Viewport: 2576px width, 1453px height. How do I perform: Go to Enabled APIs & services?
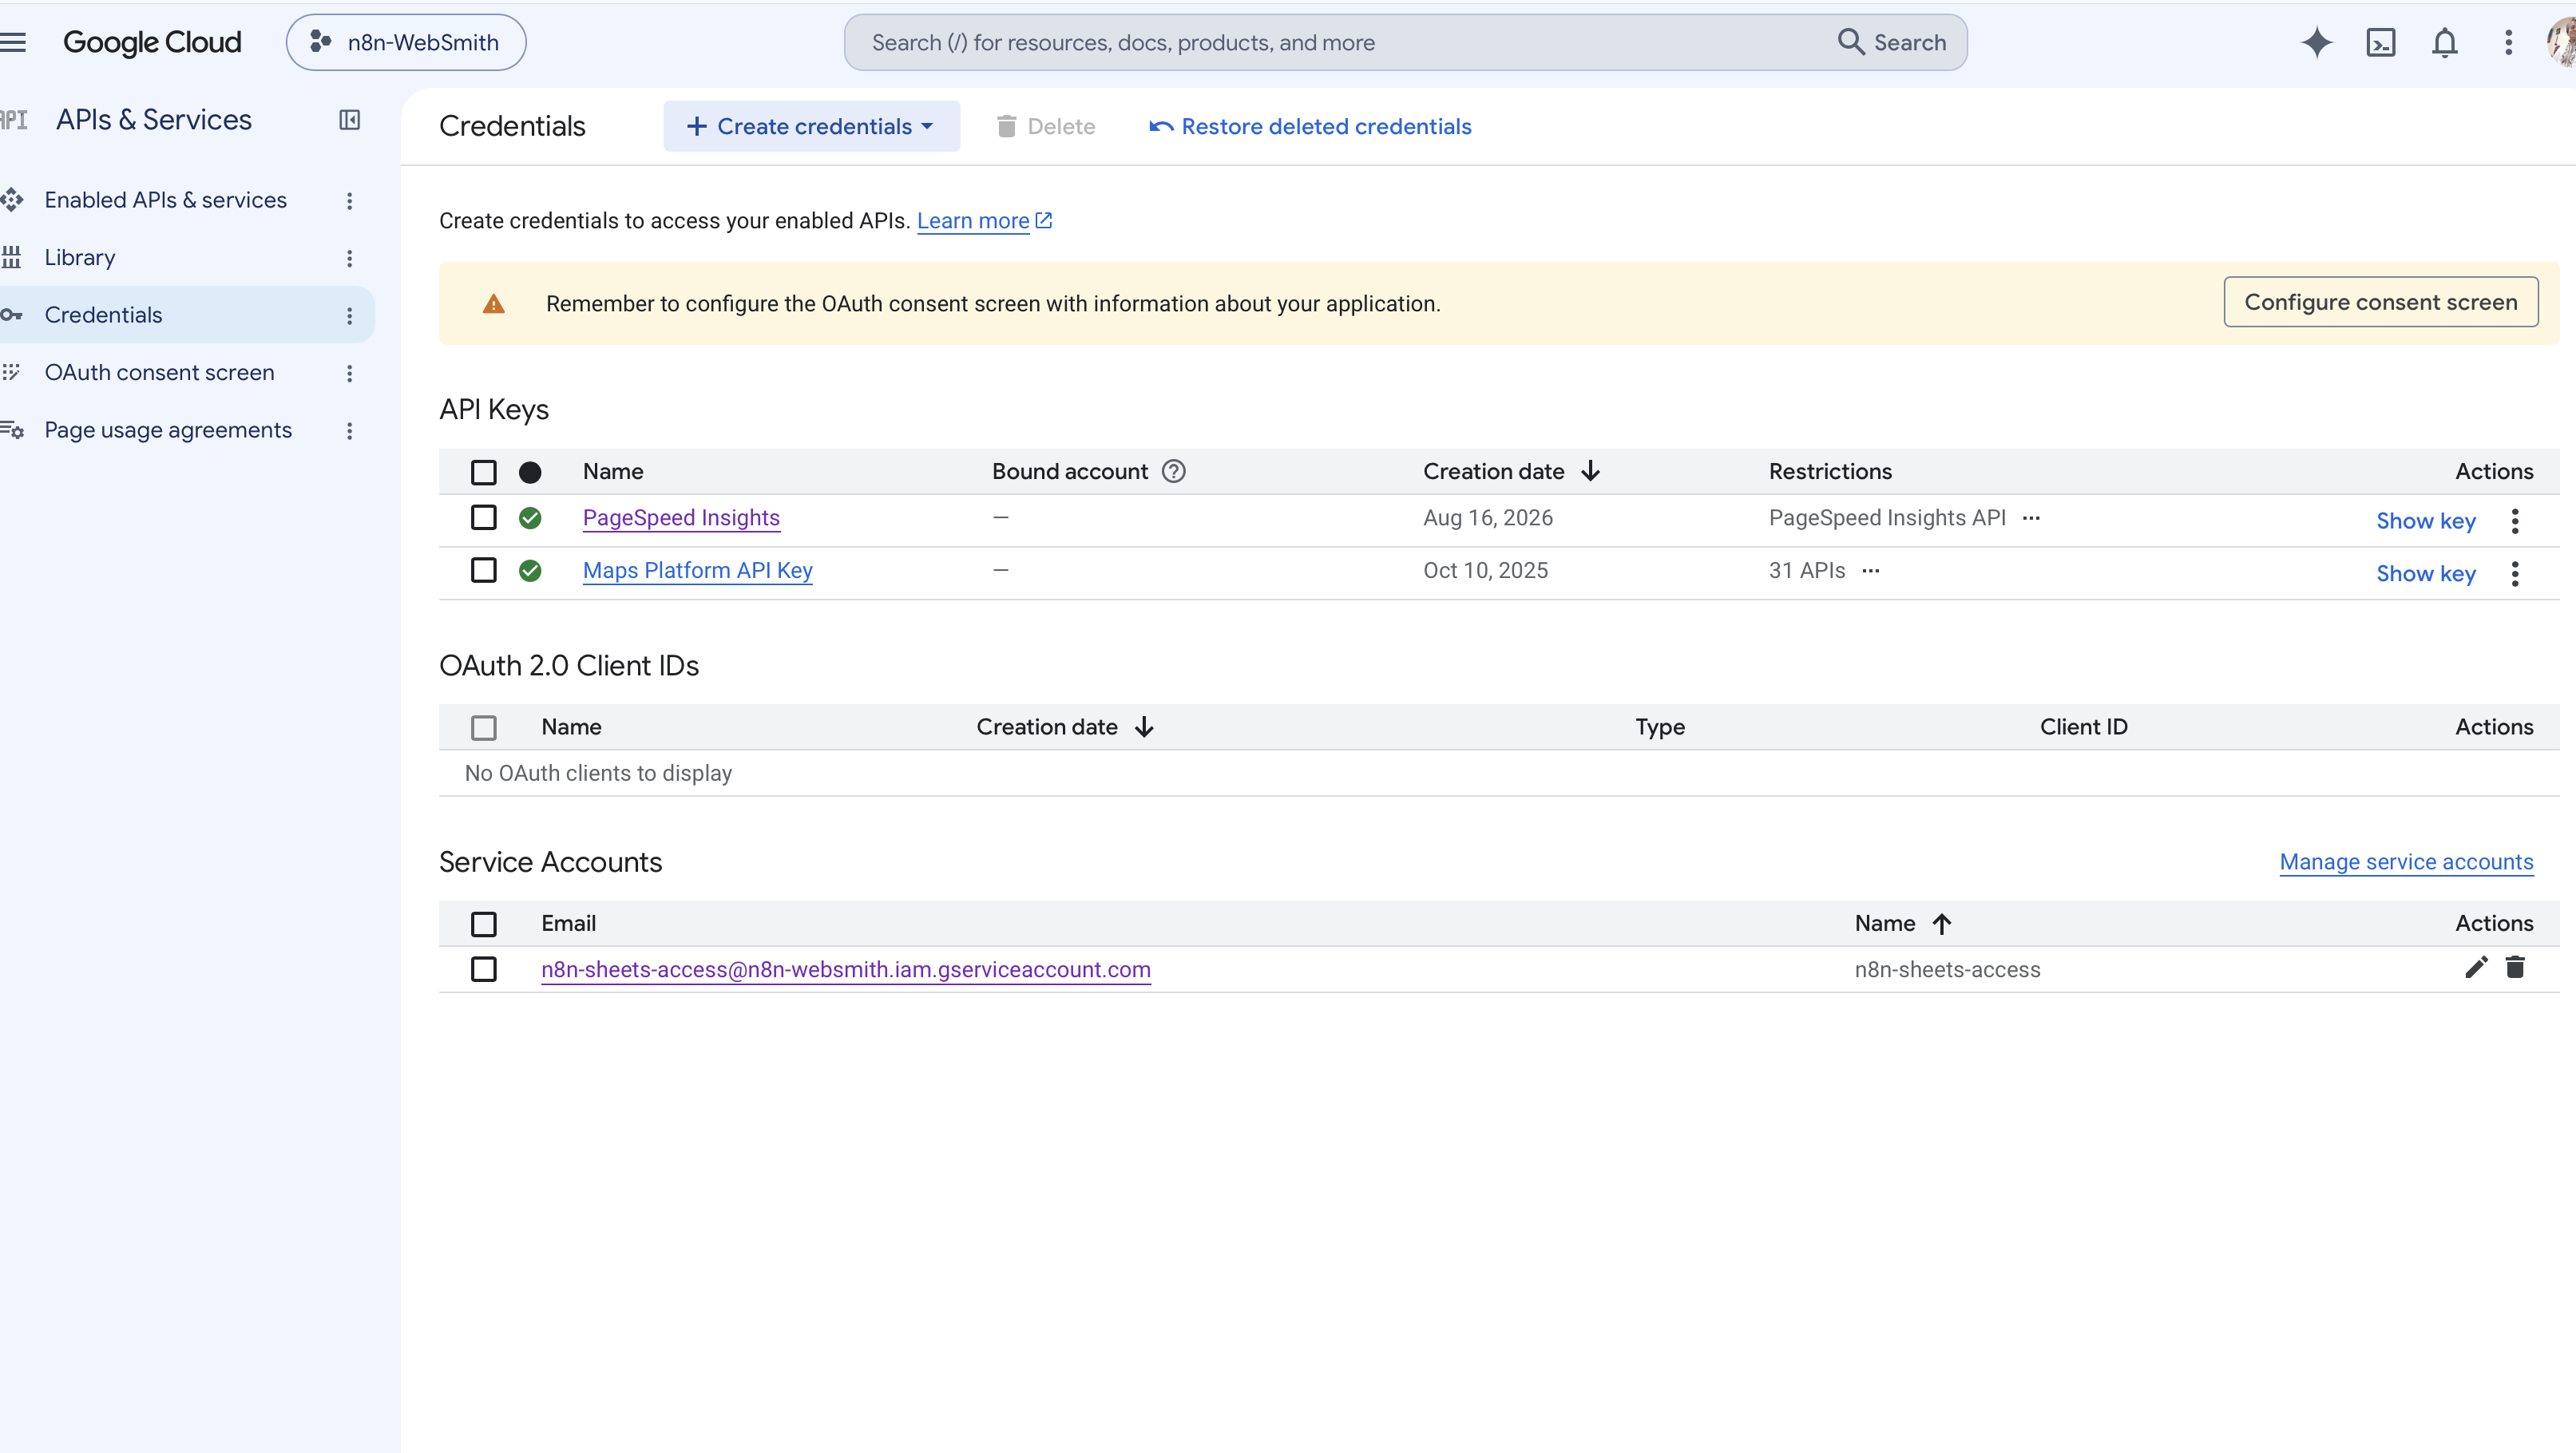pos(165,200)
